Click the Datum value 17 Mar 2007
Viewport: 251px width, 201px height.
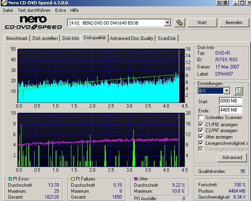click(x=227, y=67)
